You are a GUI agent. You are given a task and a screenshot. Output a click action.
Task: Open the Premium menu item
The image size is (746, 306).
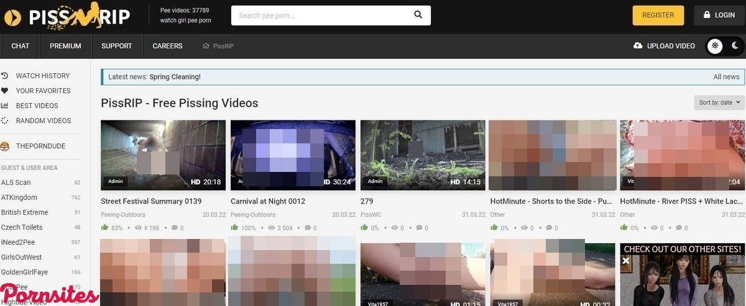(65, 46)
